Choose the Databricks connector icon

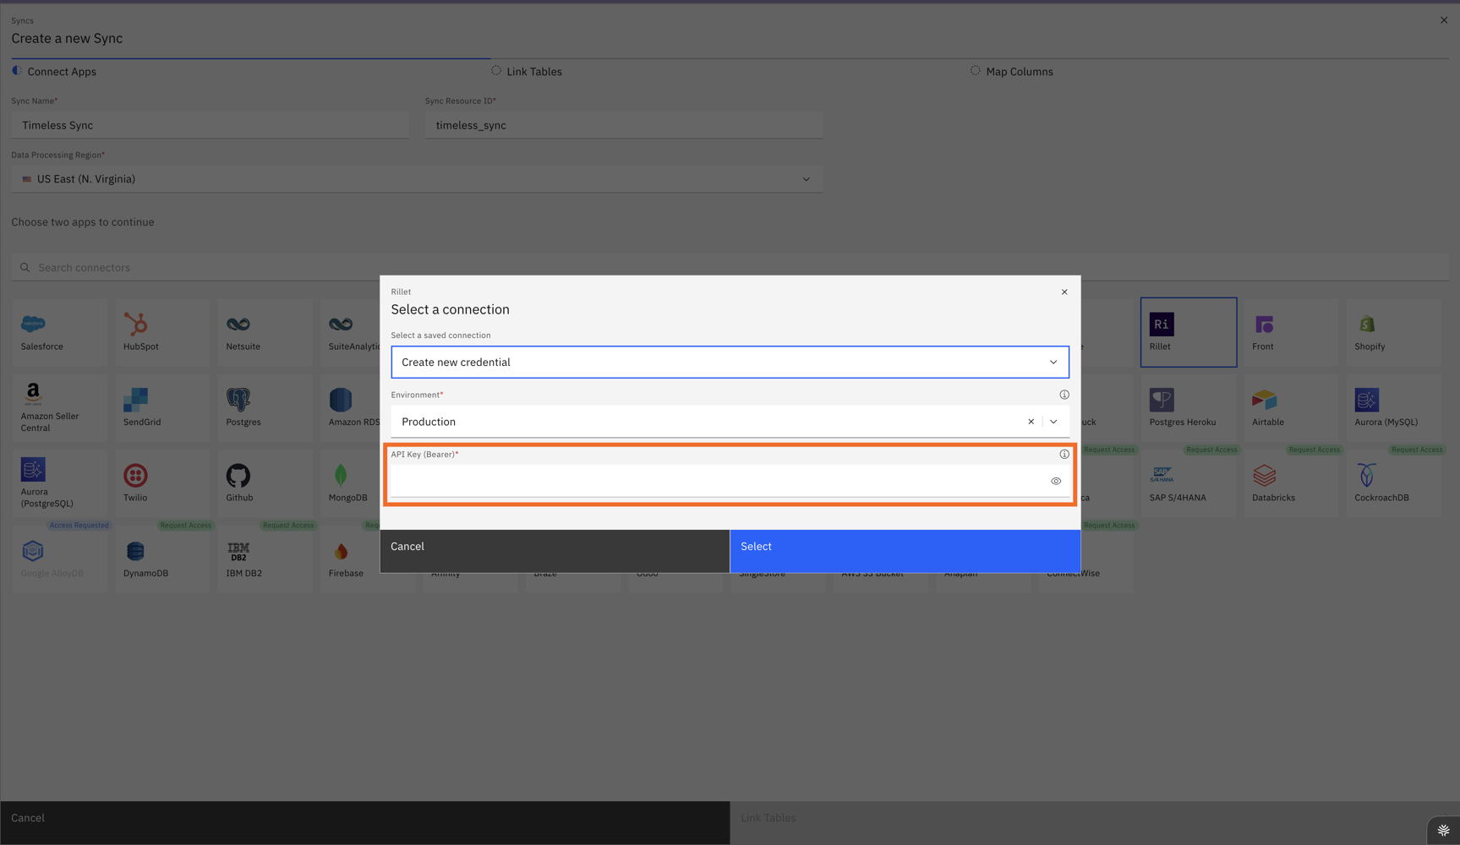pos(1264,476)
